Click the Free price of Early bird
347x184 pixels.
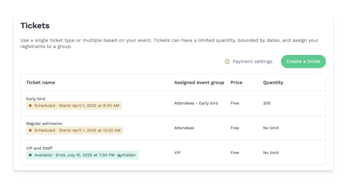coord(235,103)
